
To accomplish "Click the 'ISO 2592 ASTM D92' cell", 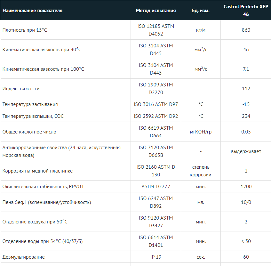I will pyautogui.click(x=156, y=116).
